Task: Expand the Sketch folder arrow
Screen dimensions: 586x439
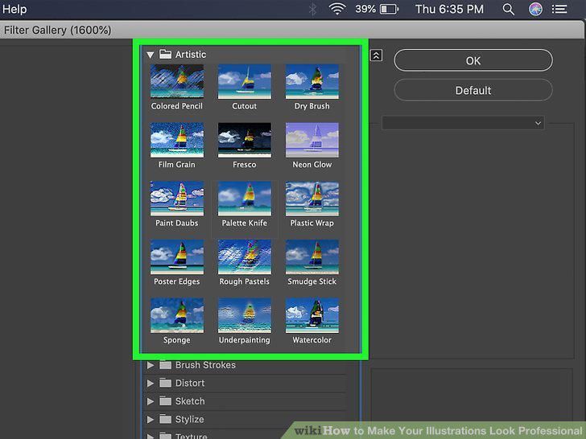Action: click(x=151, y=401)
